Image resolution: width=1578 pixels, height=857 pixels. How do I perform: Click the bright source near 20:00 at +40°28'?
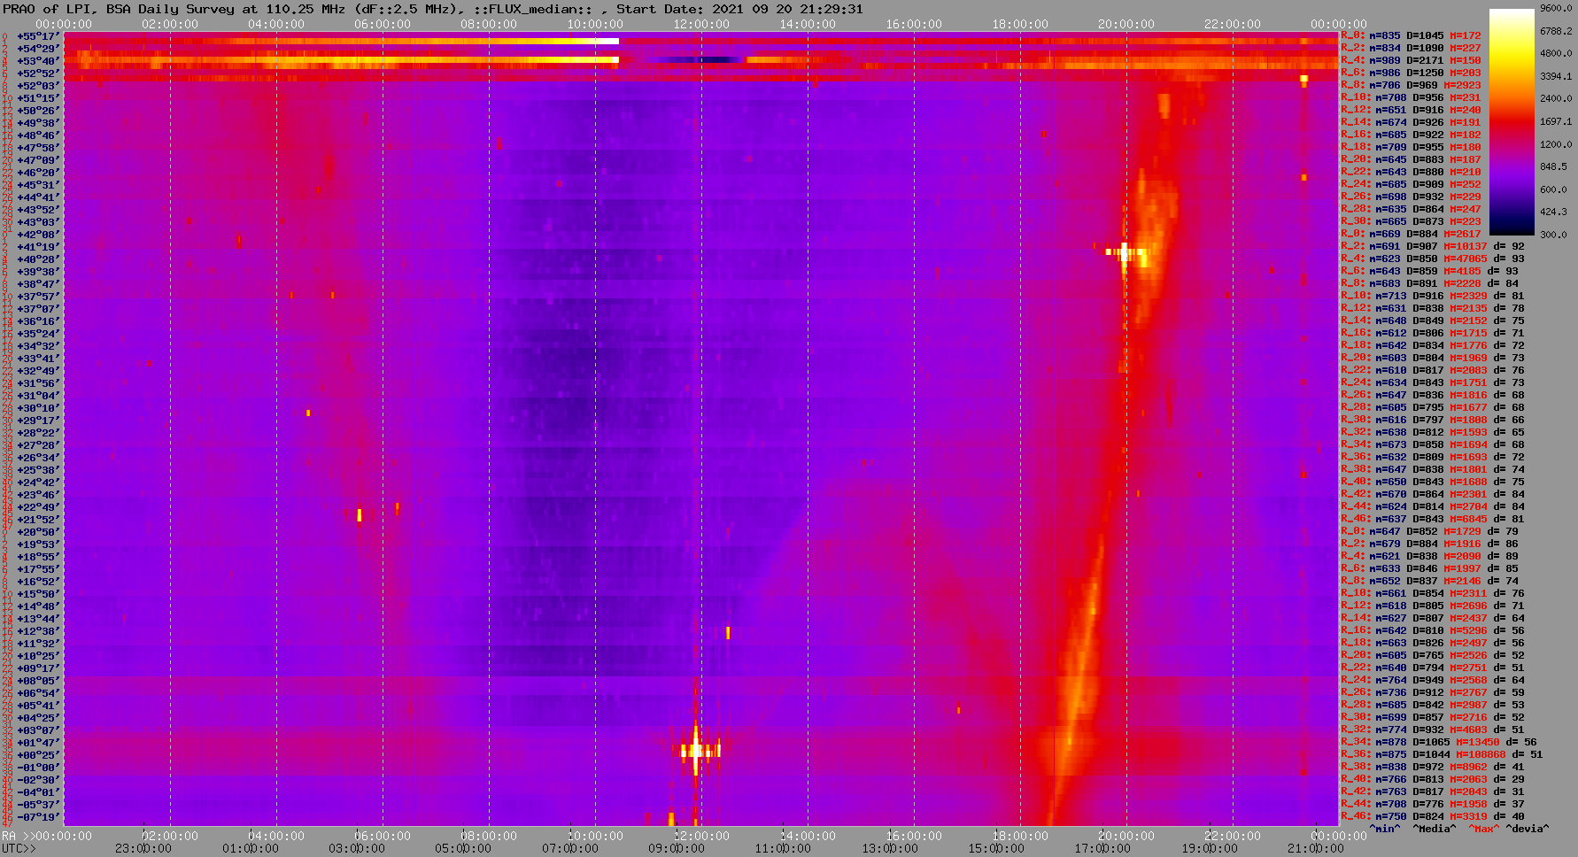pyautogui.click(x=1125, y=253)
